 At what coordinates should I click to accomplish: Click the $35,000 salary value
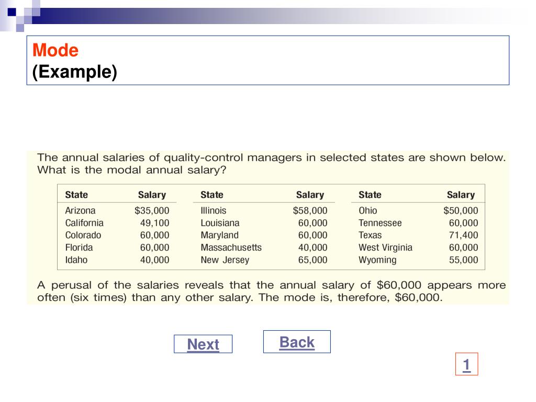pos(152,210)
